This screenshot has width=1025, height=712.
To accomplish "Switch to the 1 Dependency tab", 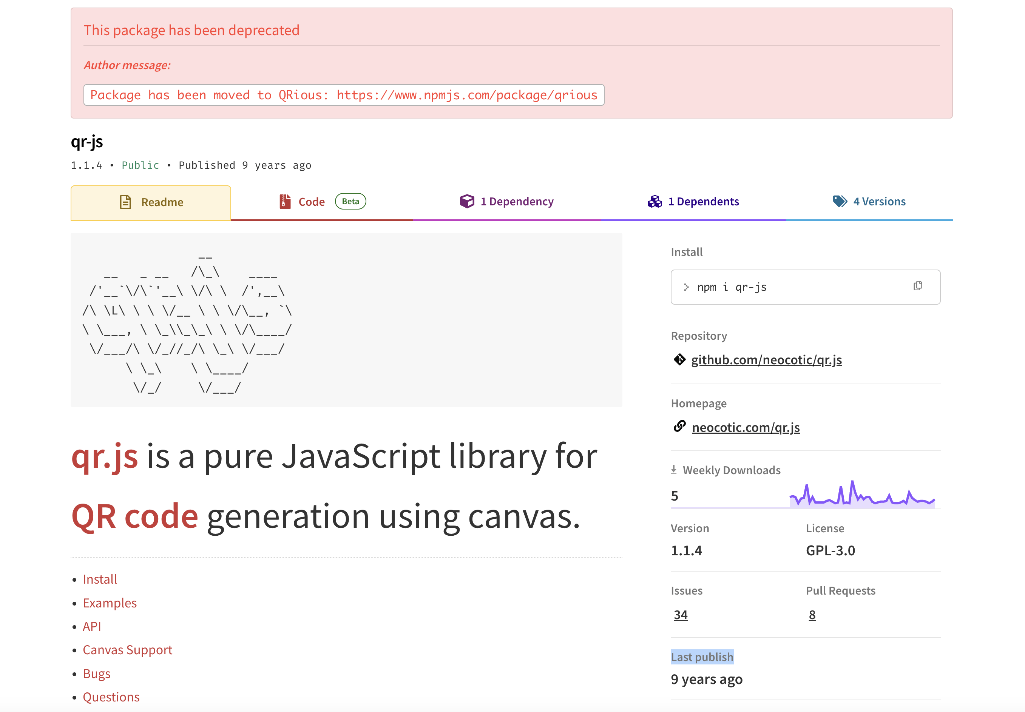I will [506, 202].
